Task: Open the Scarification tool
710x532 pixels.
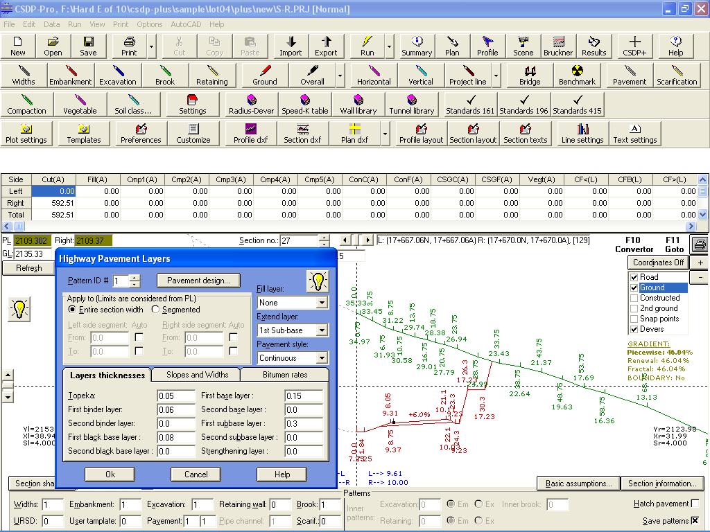Action: pos(677,75)
